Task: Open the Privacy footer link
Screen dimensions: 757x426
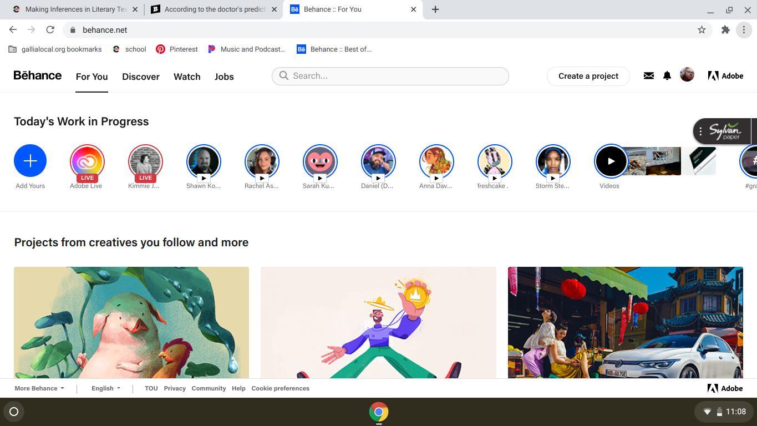Action: click(175, 388)
